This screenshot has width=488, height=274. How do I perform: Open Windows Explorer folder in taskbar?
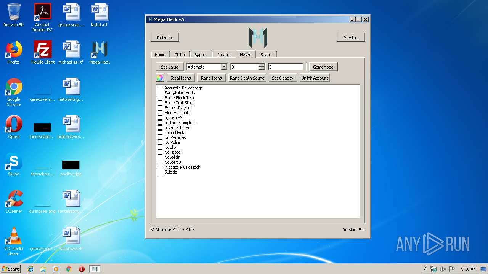pos(43,269)
